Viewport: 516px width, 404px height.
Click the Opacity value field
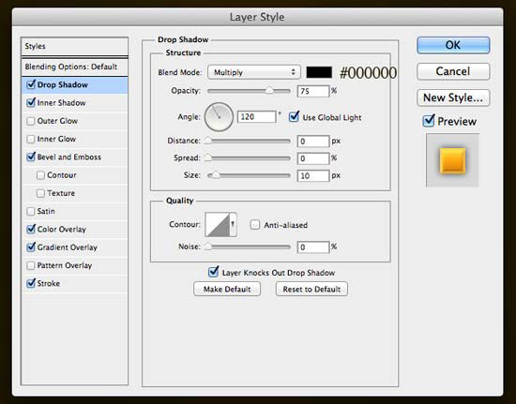(x=313, y=91)
